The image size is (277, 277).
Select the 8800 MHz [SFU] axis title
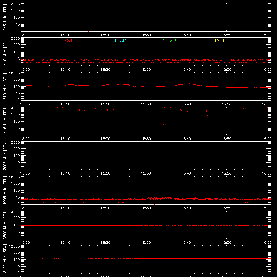pos(5,225)
